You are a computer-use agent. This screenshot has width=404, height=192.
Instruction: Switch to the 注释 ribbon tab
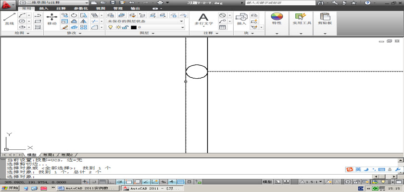point(61,9)
